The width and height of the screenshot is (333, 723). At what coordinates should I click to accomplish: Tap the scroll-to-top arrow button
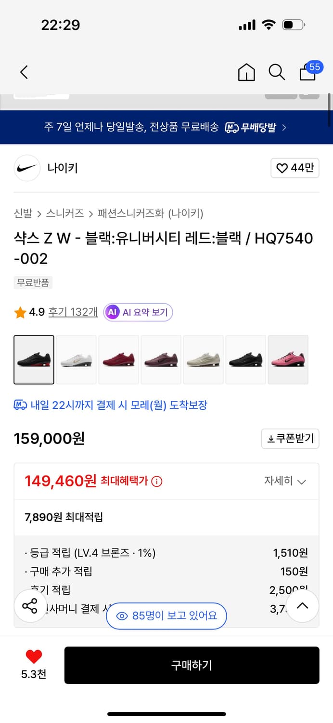[302, 606]
